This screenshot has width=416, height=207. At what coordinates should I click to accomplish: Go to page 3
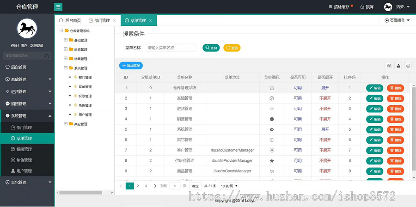click(x=146, y=186)
